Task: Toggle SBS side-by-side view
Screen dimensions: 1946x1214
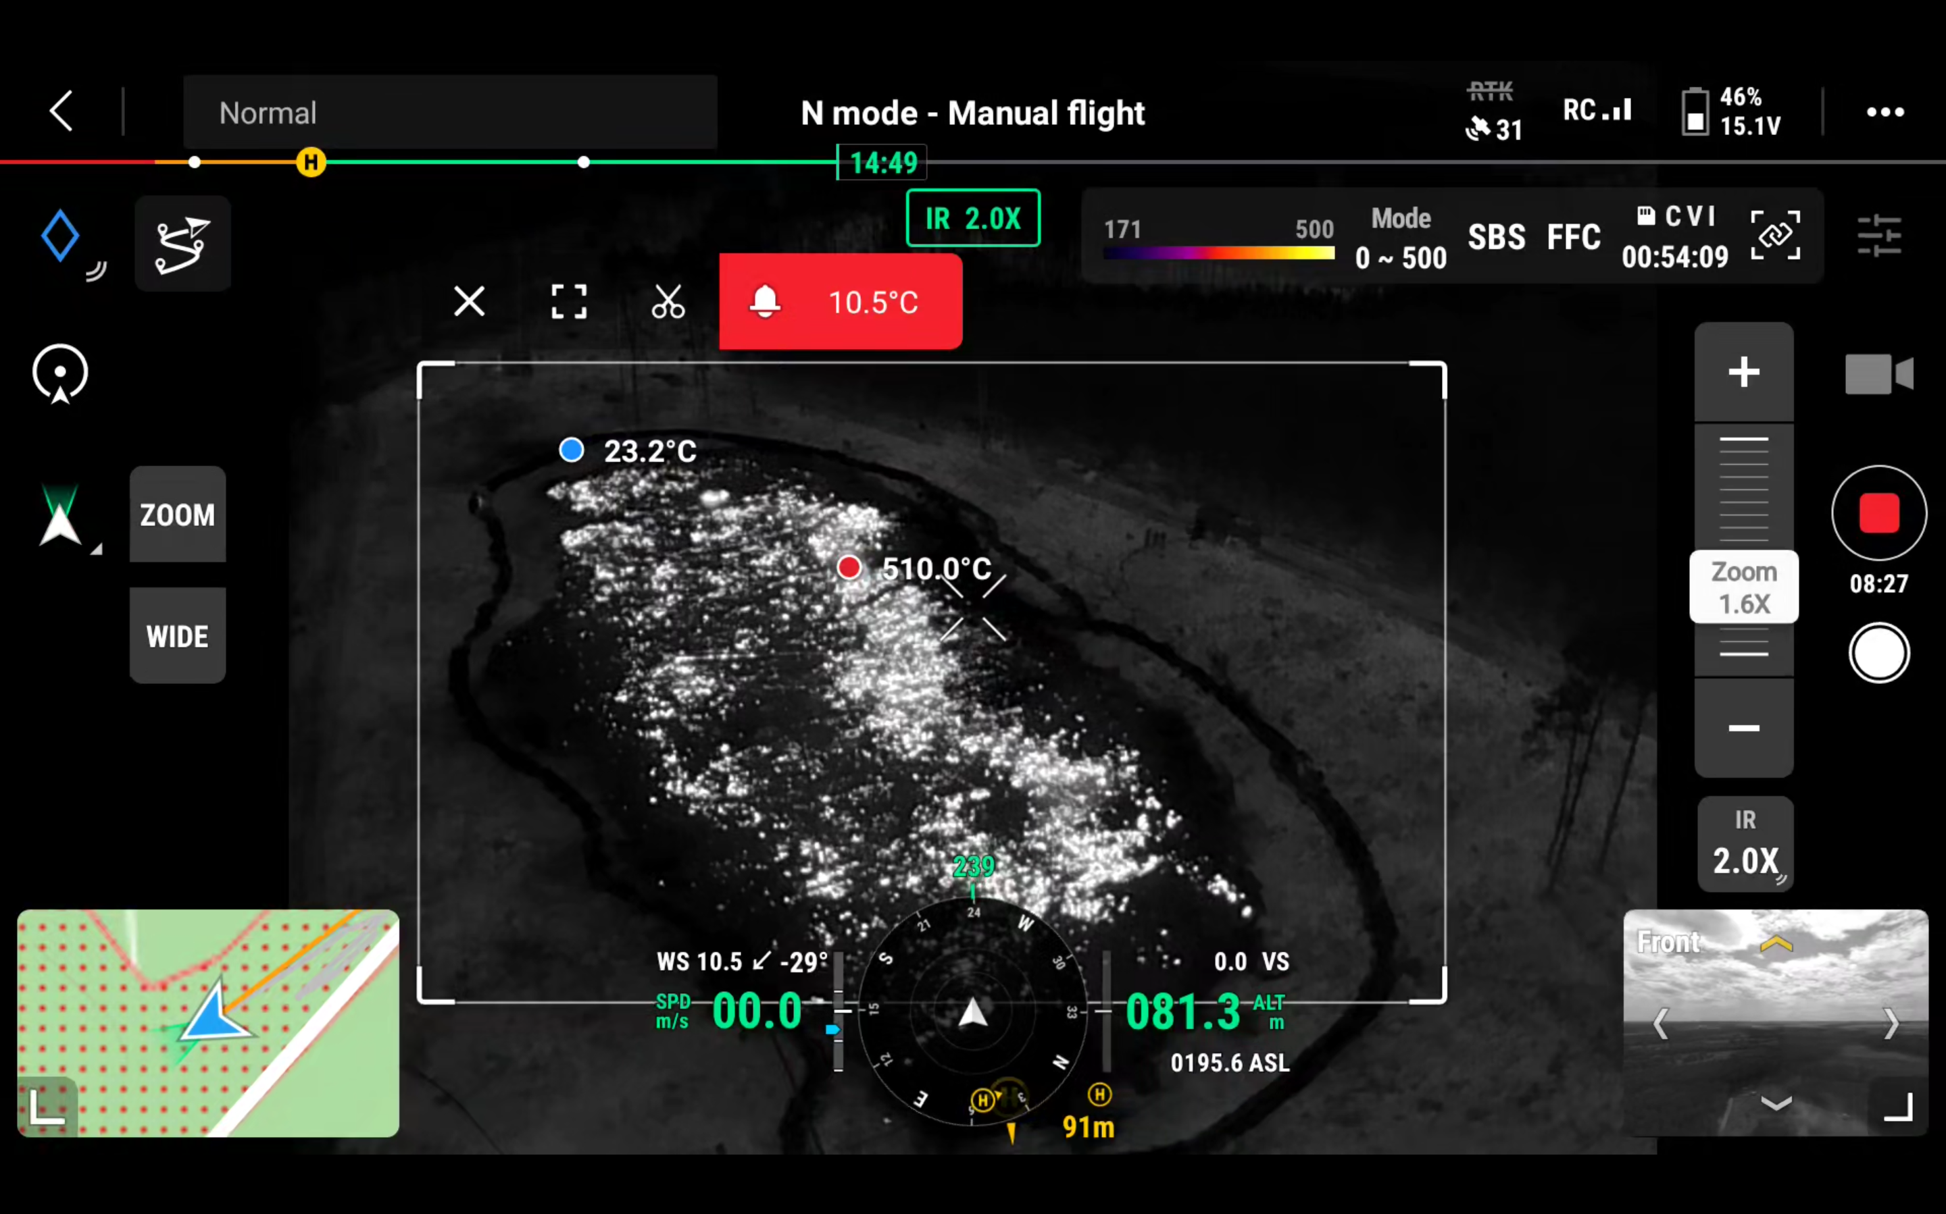Action: click(x=1496, y=237)
